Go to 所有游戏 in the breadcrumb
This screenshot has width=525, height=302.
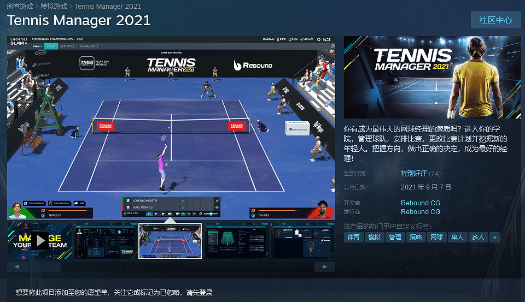coord(21,7)
